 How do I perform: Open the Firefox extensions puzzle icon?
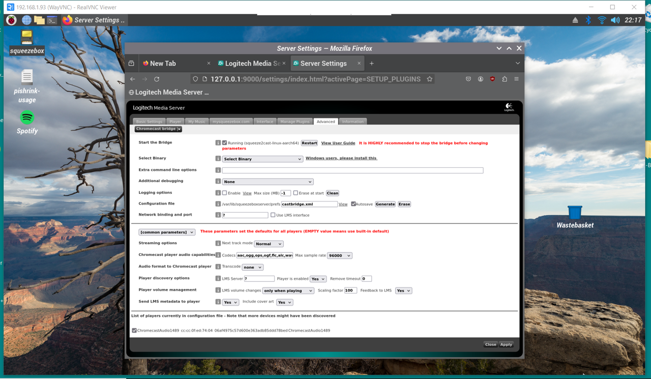click(x=505, y=79)
